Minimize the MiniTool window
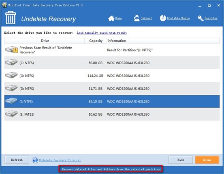 (200, 6)
